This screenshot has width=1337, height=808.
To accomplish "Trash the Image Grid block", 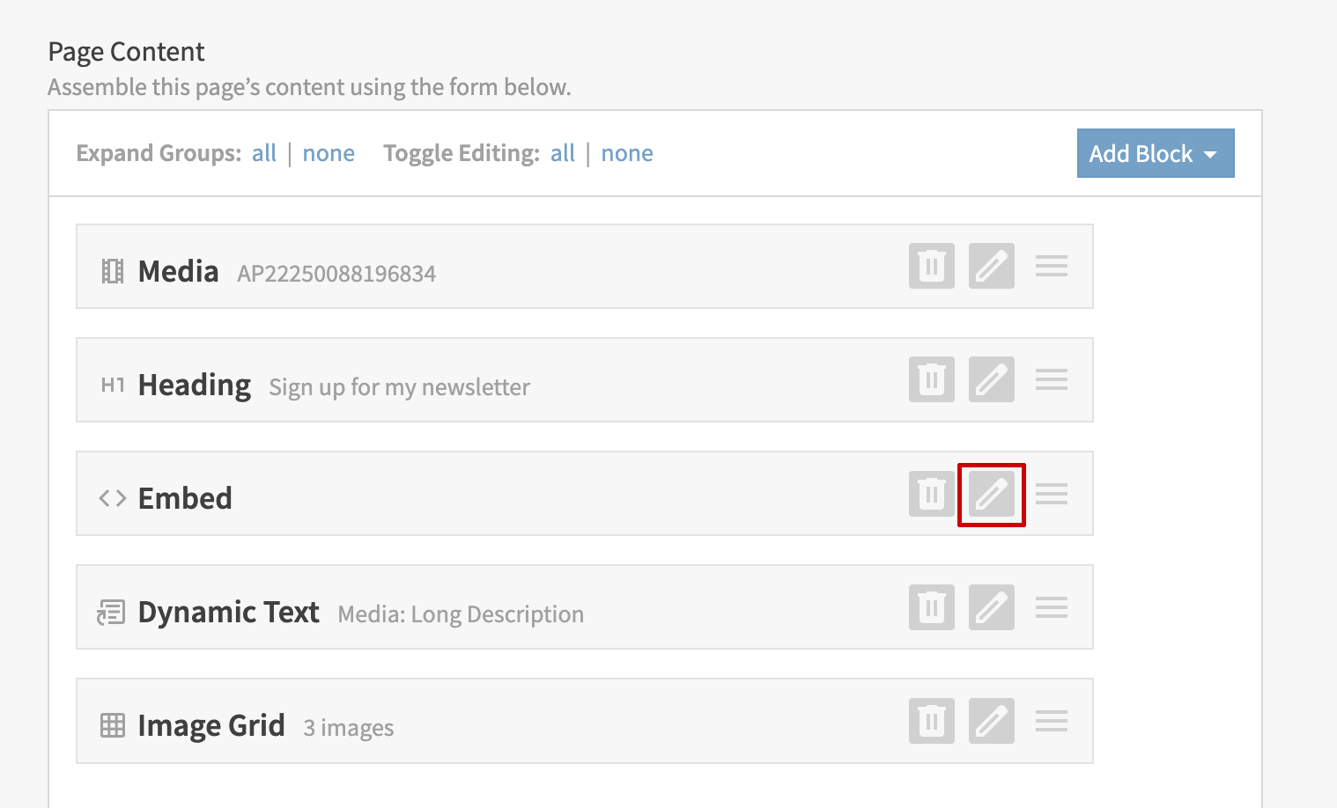I will click(932, 721).
